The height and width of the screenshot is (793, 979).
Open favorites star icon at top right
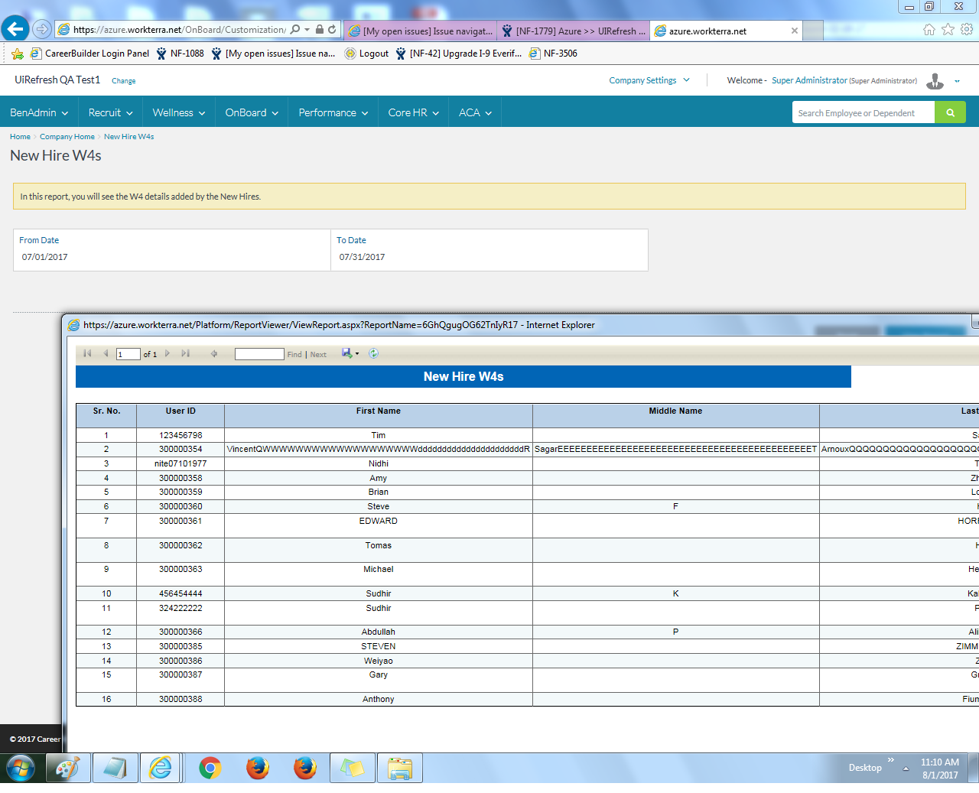(x=948, y=29)
